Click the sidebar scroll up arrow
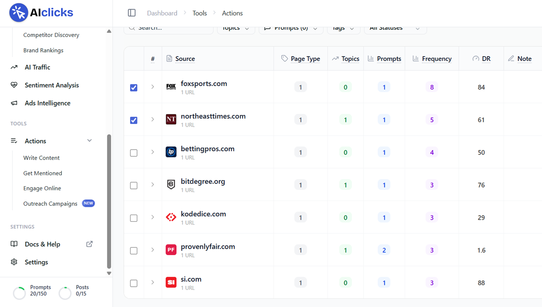 (109, 31)
